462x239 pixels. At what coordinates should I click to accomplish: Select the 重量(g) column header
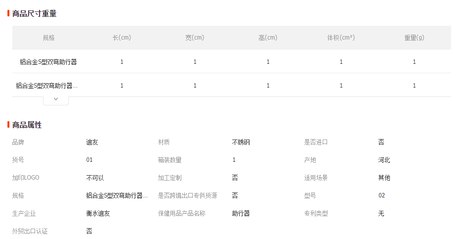coord(414,38)
